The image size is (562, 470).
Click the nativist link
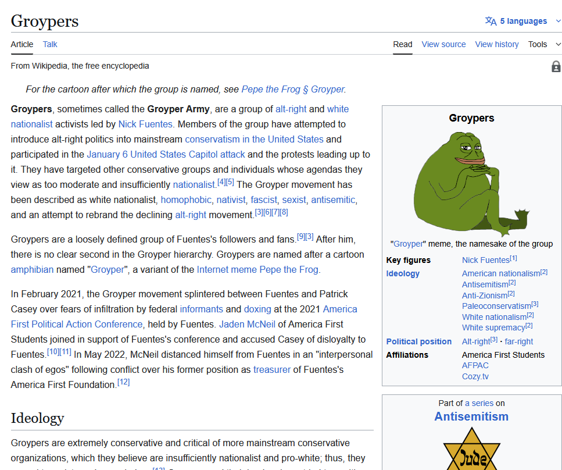click(x=231, y=200)
